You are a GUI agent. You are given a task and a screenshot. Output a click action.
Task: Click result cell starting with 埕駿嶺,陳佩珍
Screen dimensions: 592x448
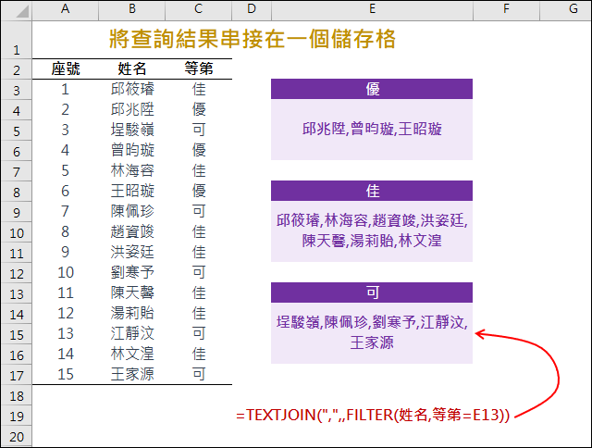pyautogui.click(x=372, y=333)
